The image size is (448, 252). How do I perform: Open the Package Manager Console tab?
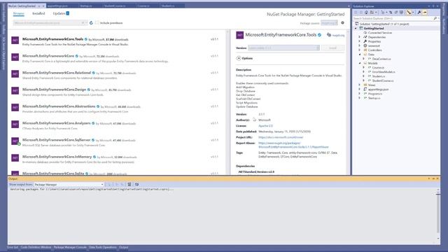pyautogui.click(x=70, y=247)
